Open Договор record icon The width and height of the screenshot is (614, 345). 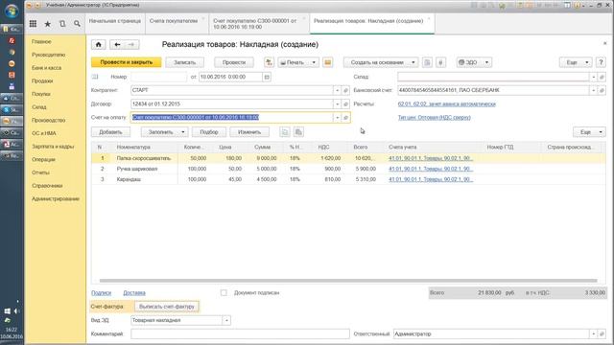click(x=345, y=104)
